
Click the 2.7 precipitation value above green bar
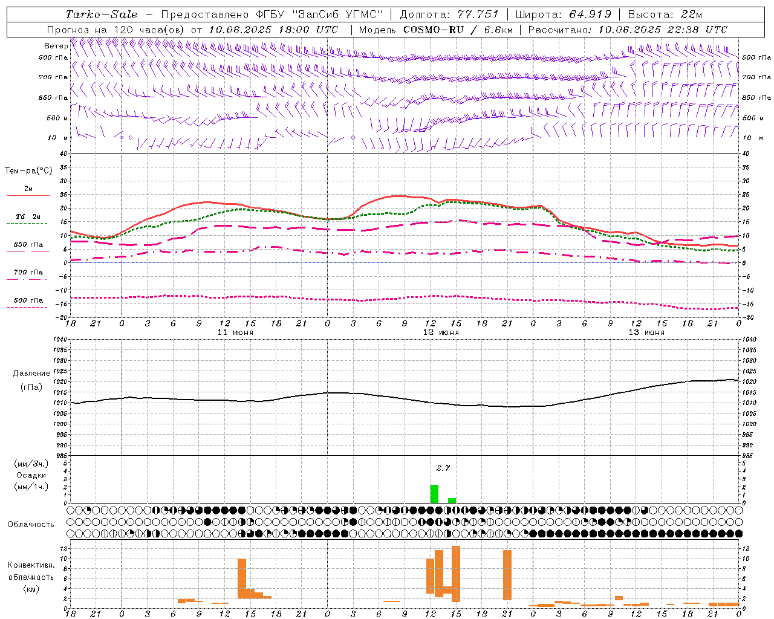coord(443,468)
